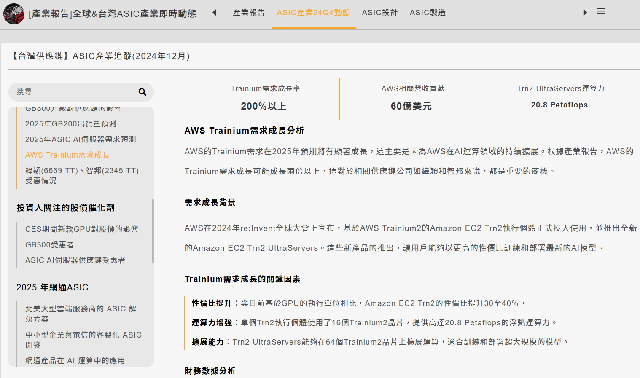The width and height of the screenshot is (640, 378).
Task: Select 北美大型雲端服務商的 ASIC 解決方案
Action: [83, 314]
